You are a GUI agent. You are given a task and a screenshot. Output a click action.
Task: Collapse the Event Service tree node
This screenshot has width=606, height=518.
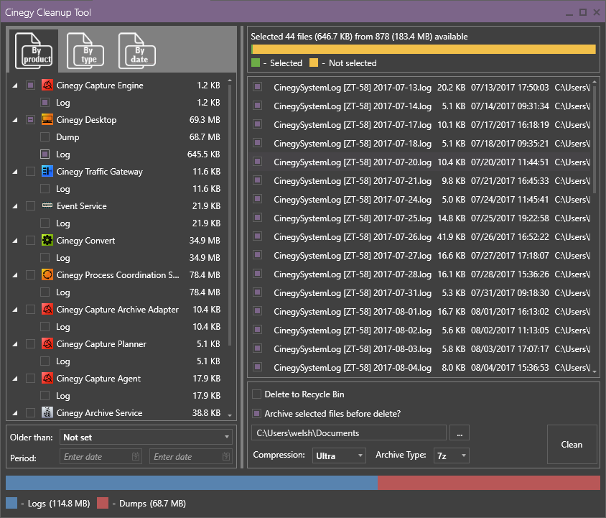click(15, 205)
